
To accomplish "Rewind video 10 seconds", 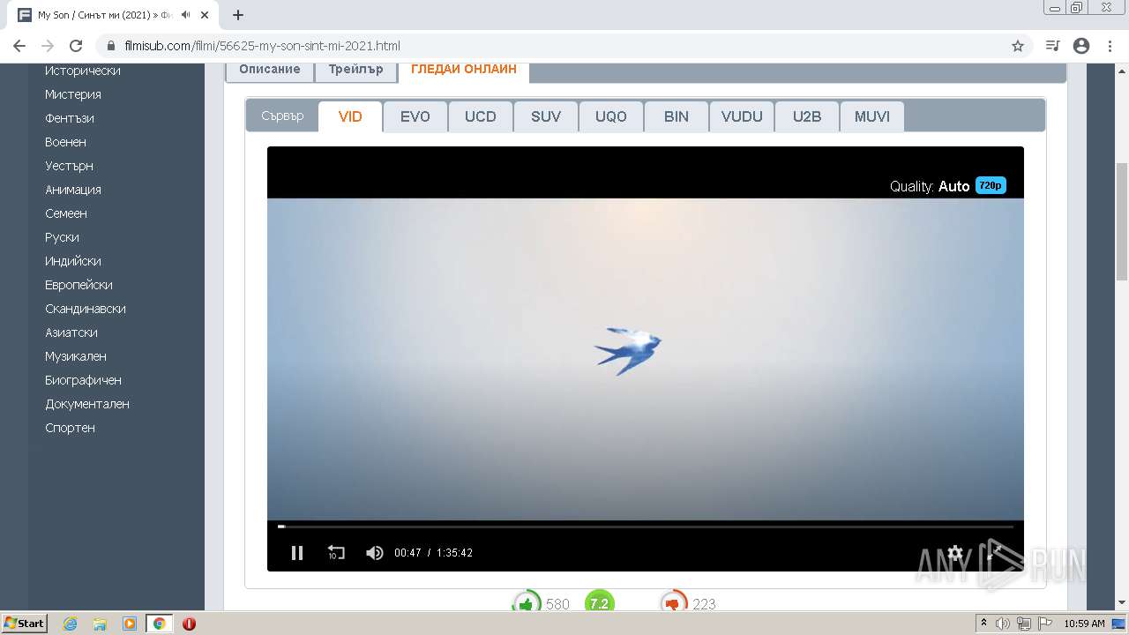I will pyautogui.click(x=336, y=553).
